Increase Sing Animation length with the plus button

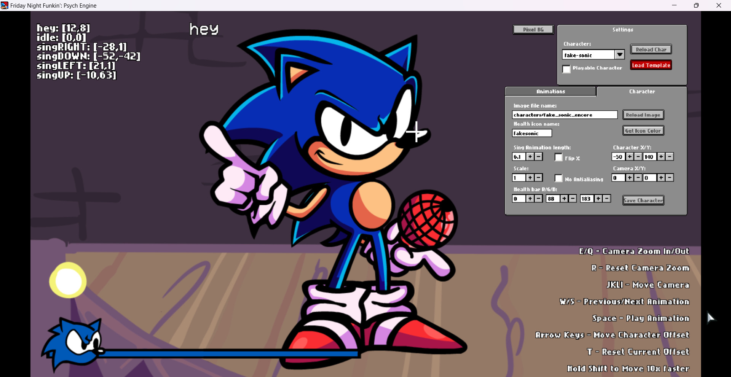point(530,156)
